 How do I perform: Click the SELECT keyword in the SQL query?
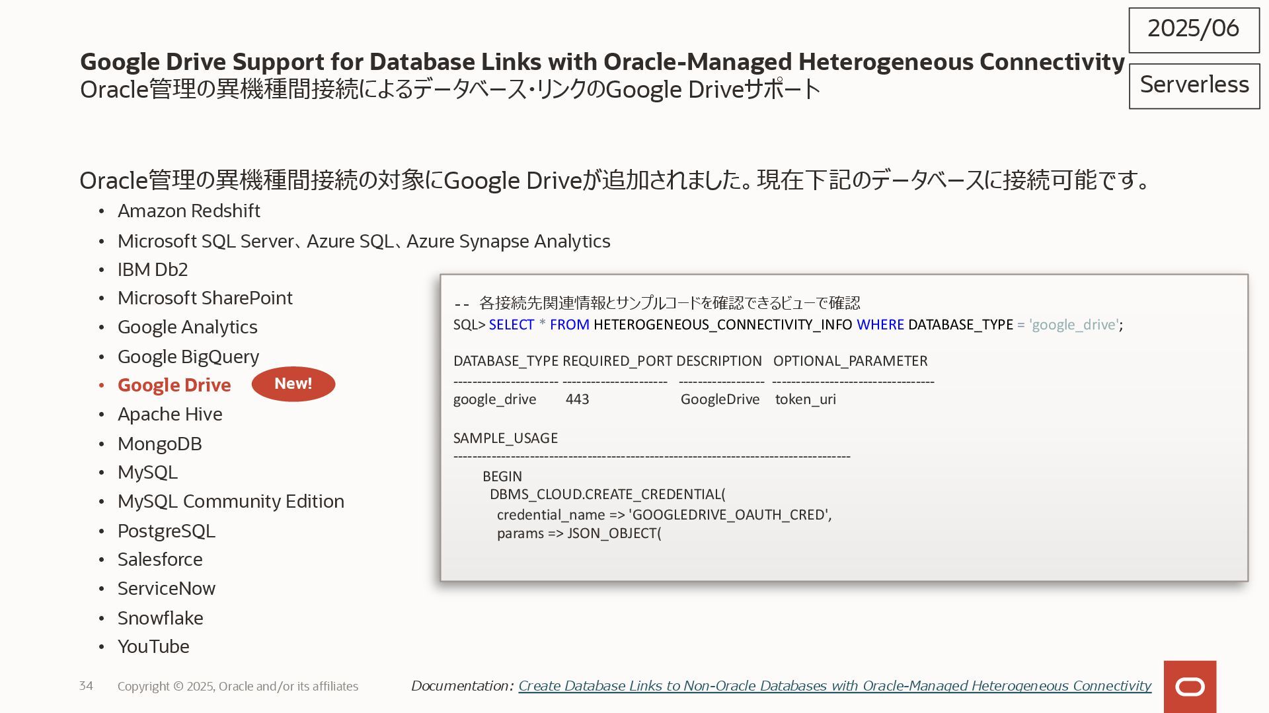click(512, 325)
